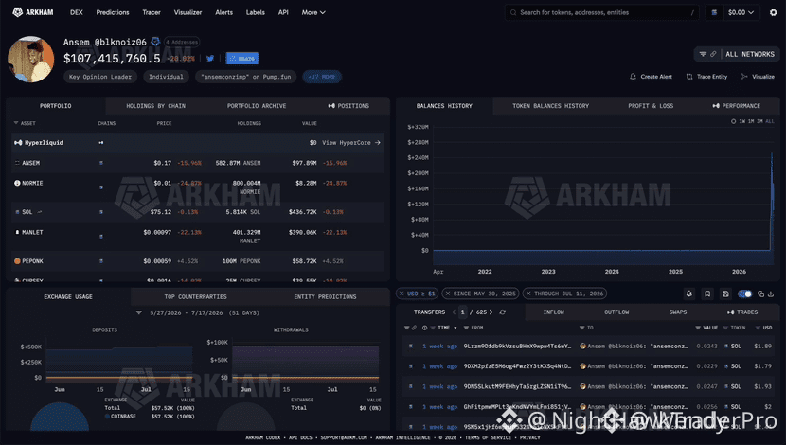Screen dimensions: 786x445
Task: Open the USD column filter
Action: tap(757, 328)
